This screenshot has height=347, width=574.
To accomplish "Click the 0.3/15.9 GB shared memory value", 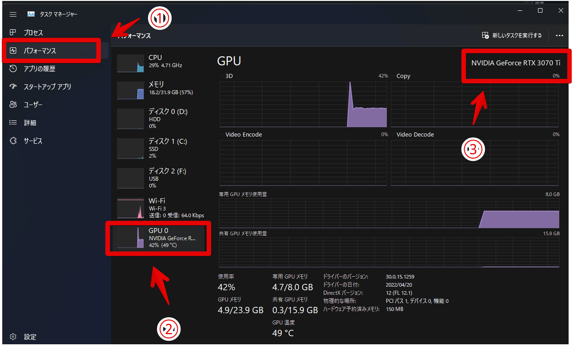I will pyautogui.click(x=295, y=310).
